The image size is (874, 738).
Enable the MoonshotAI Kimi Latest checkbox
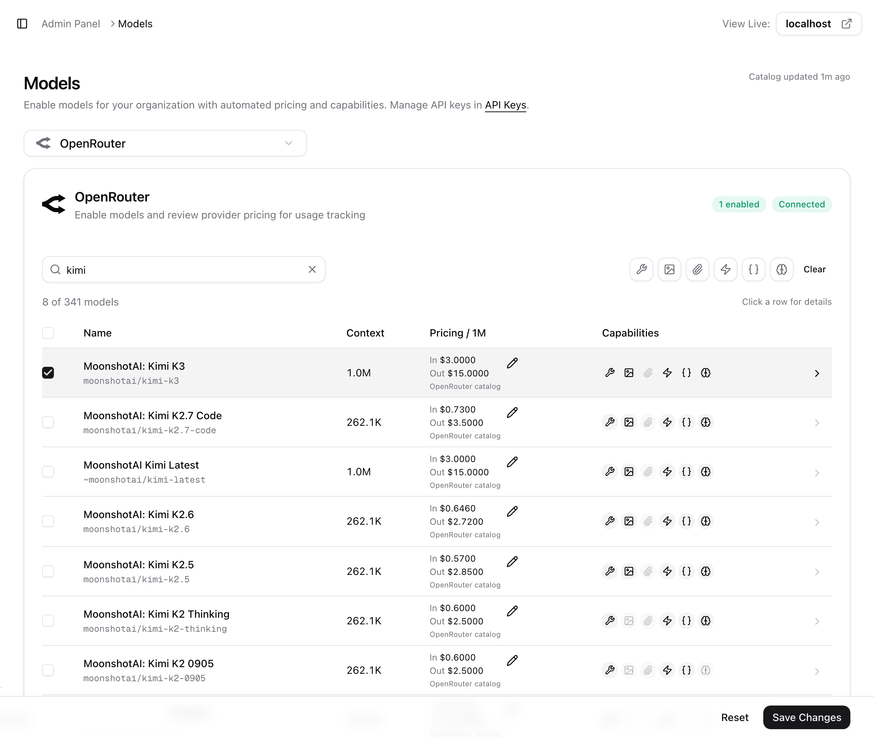(48, 472)
